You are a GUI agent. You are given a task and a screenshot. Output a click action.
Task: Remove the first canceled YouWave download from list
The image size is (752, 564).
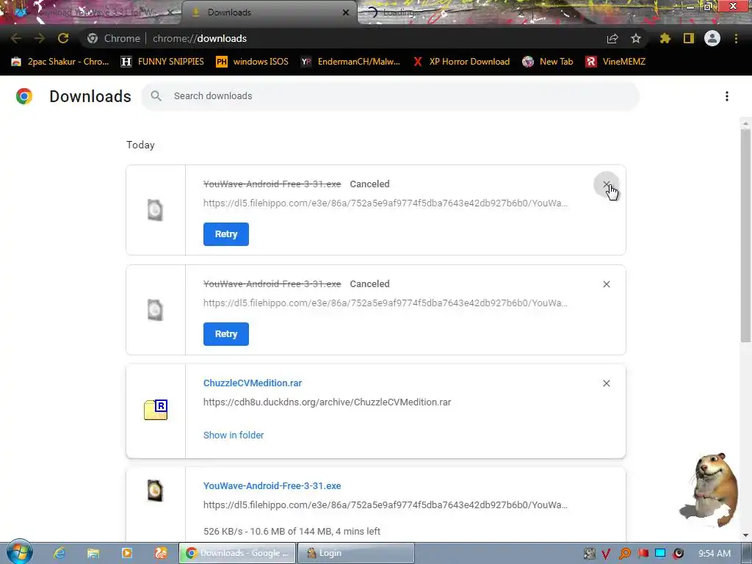click(x=607, y=184)
